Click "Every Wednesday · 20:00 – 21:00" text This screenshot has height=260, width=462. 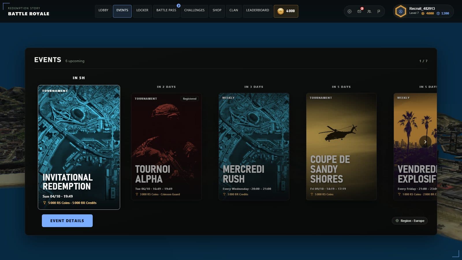[247, 189]
